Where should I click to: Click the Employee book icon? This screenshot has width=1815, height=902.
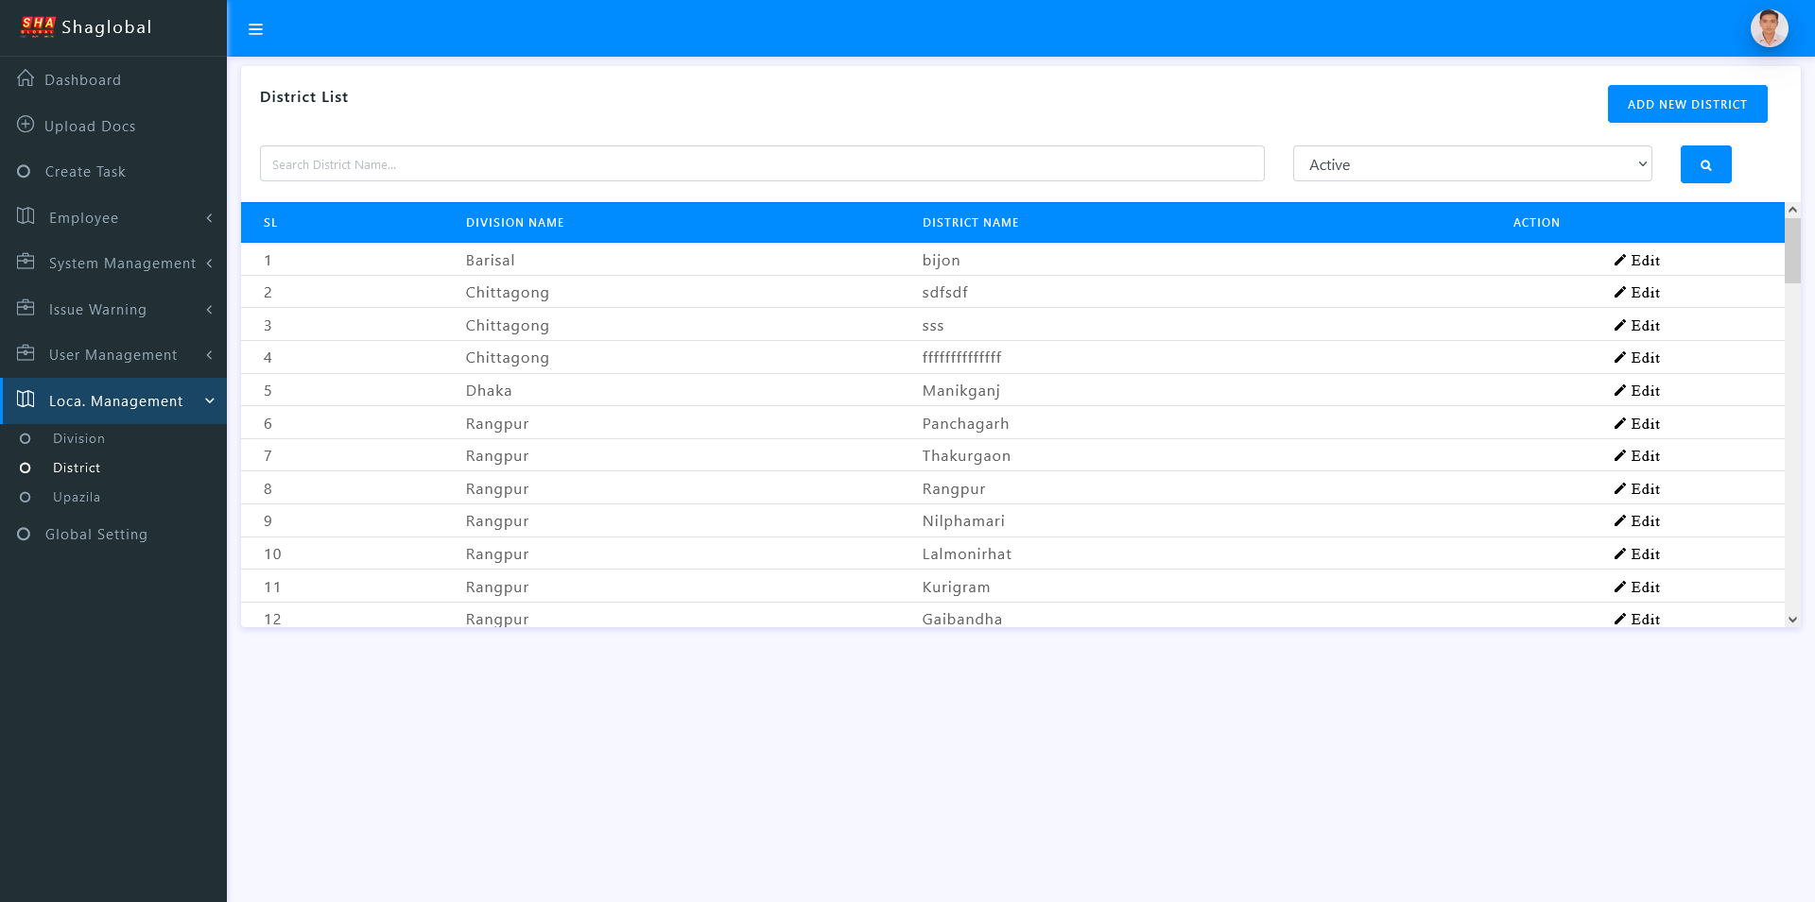click(26, 216)
